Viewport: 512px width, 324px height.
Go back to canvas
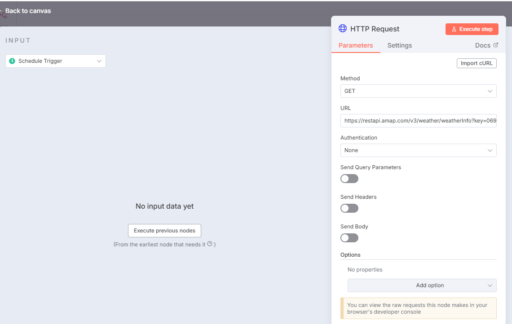(28, 11)
